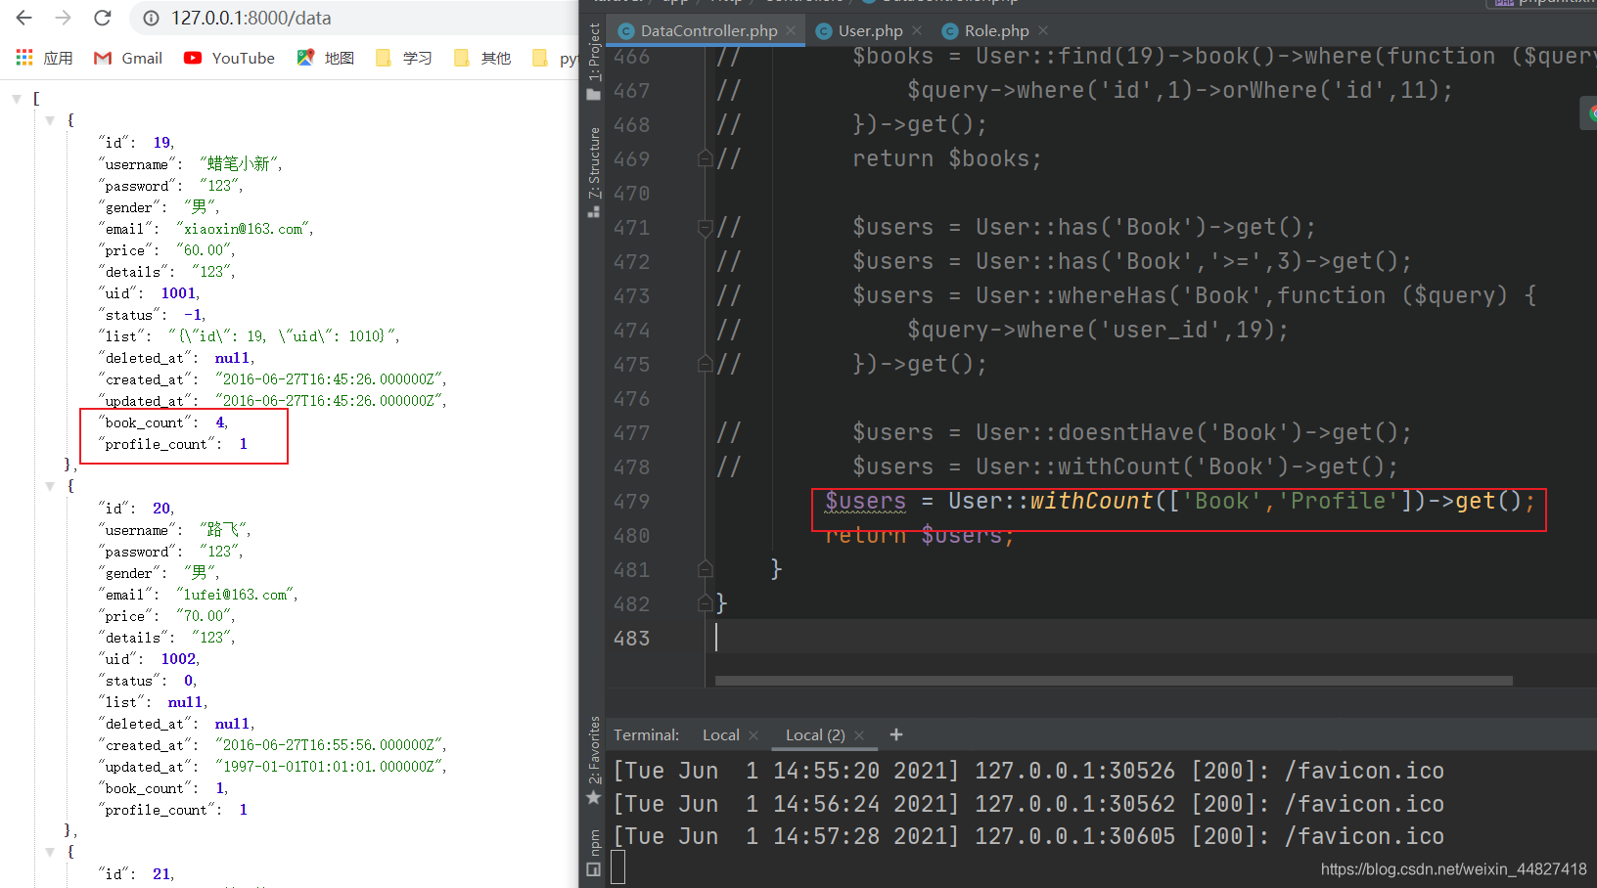Click the uid value 1001

point(179,293)
